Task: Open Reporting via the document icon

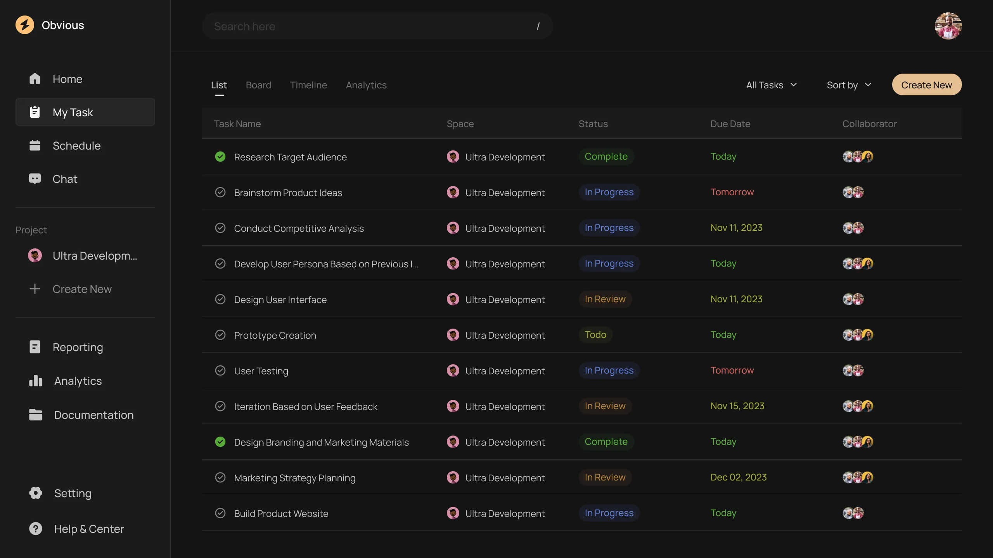Action: (x=35, y=347)
